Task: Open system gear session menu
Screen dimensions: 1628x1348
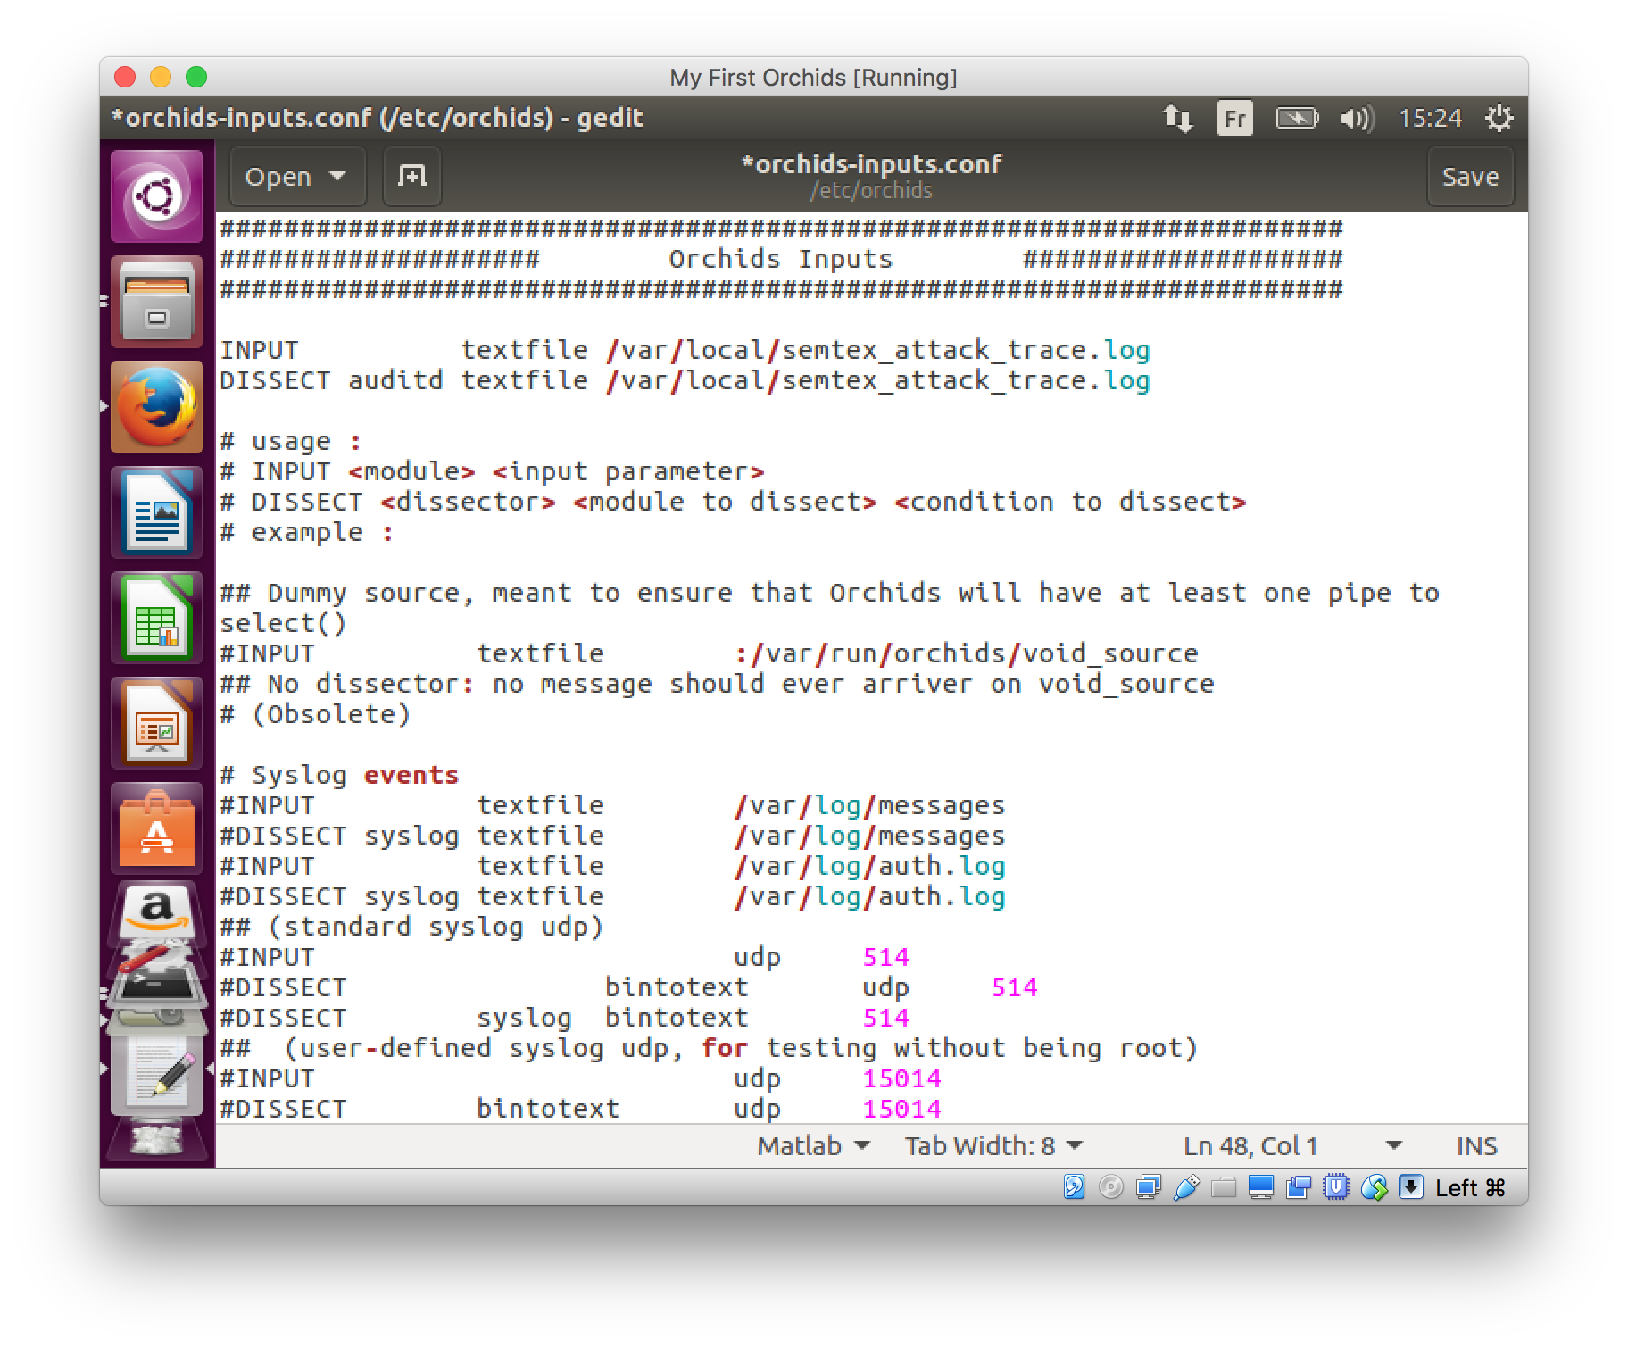Action: coord(1498,118)
